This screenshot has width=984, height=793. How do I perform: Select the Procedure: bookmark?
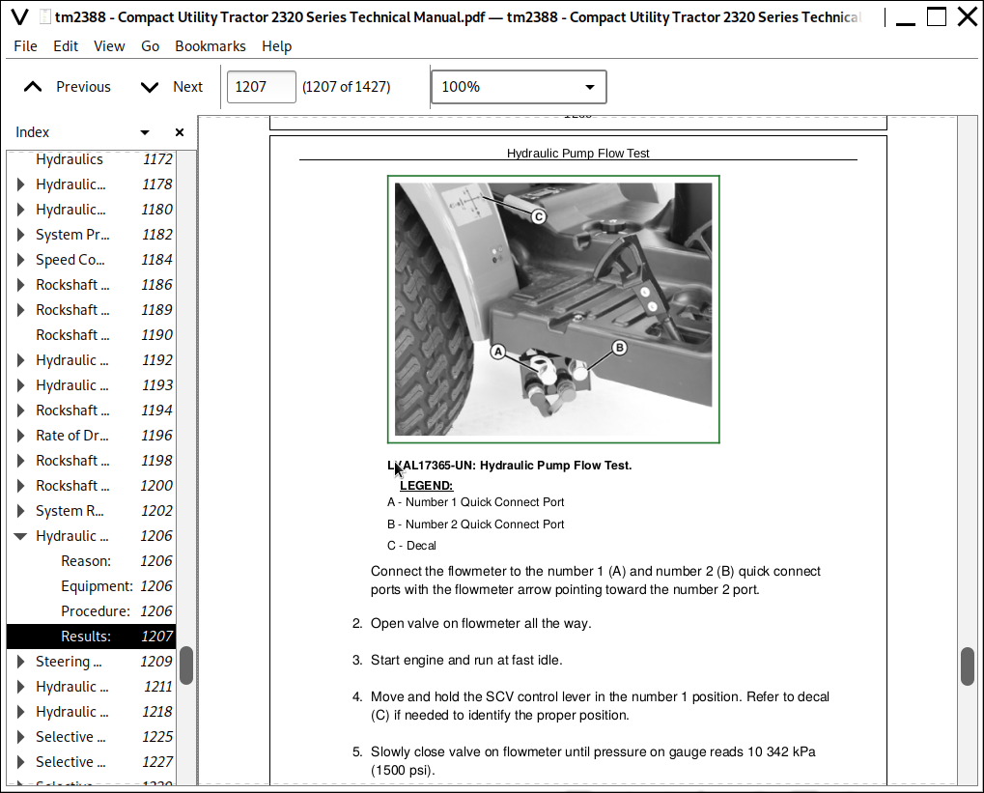(x=91, y=611)
